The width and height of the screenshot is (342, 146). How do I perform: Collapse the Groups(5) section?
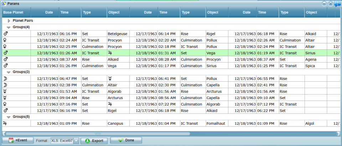9,117
